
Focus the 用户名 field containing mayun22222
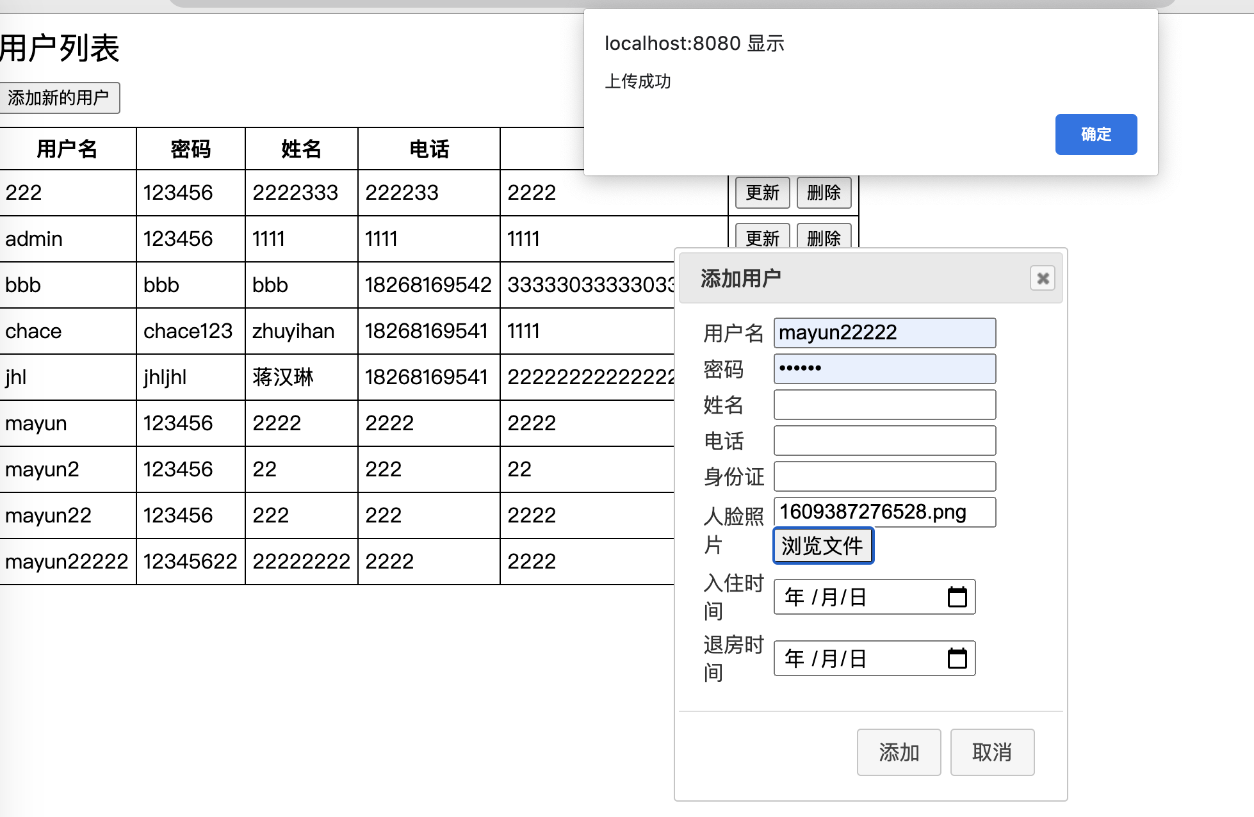(884, 333)
